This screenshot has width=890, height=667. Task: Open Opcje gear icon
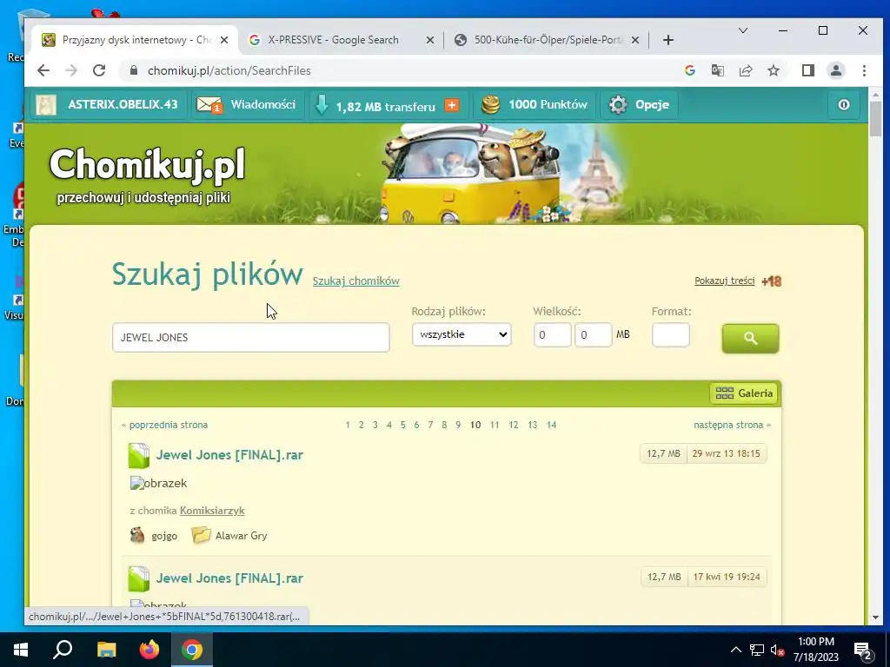click(618, 105)
